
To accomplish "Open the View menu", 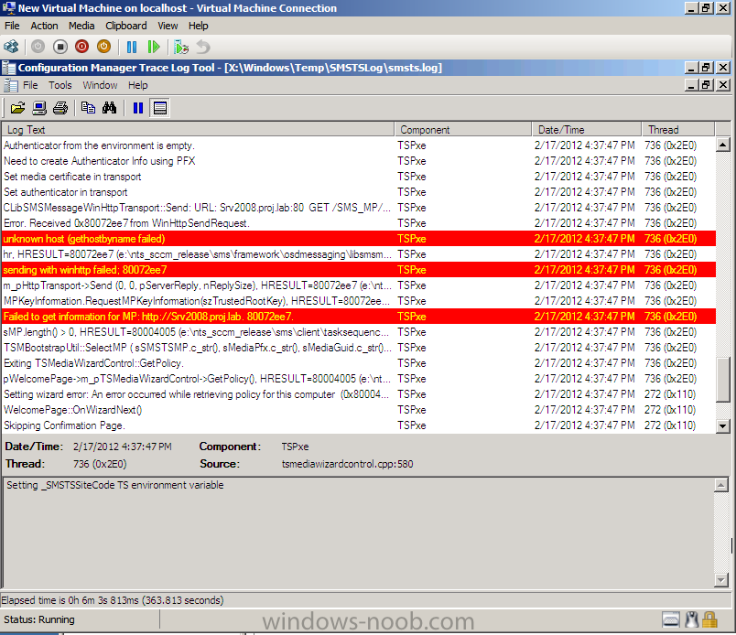I will pyautogui.click(x=168, y=26).
